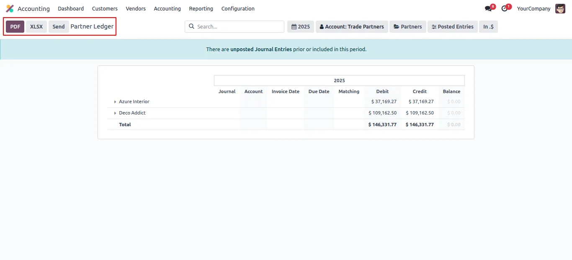
Task: Click the search magnifier icon
Action: click(x=192, y=26)
